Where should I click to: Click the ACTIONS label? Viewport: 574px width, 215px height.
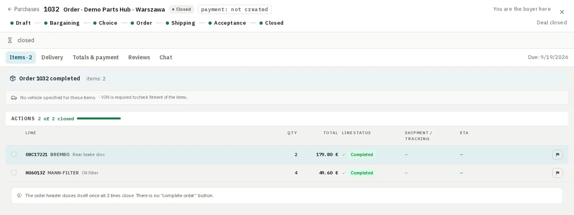pyautogui.click(x=23, y=118)
